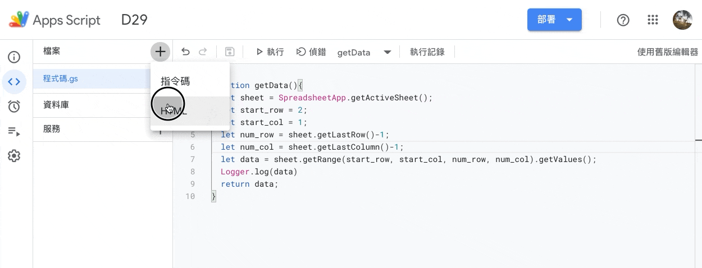Select the 程式碼.gs file

point(61,78)
